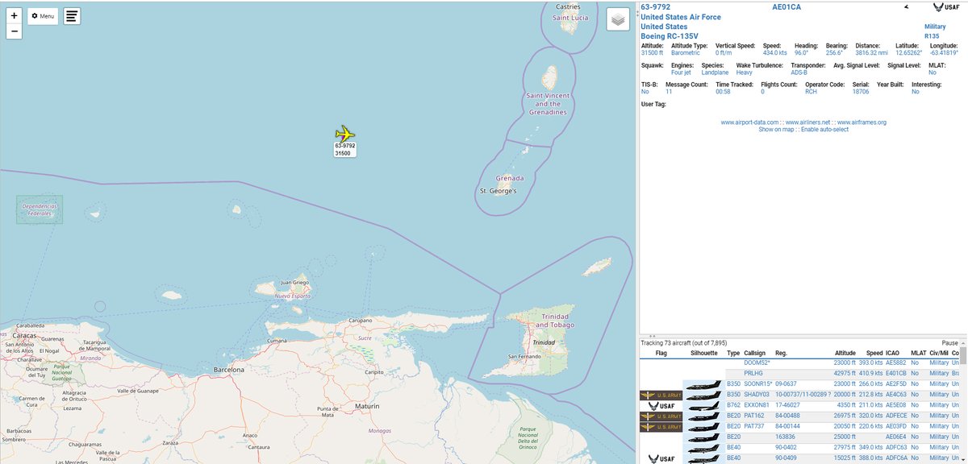Open the gear Menu button on the map
This screenshot has height=464, width=968.
[x=43, y=16]
